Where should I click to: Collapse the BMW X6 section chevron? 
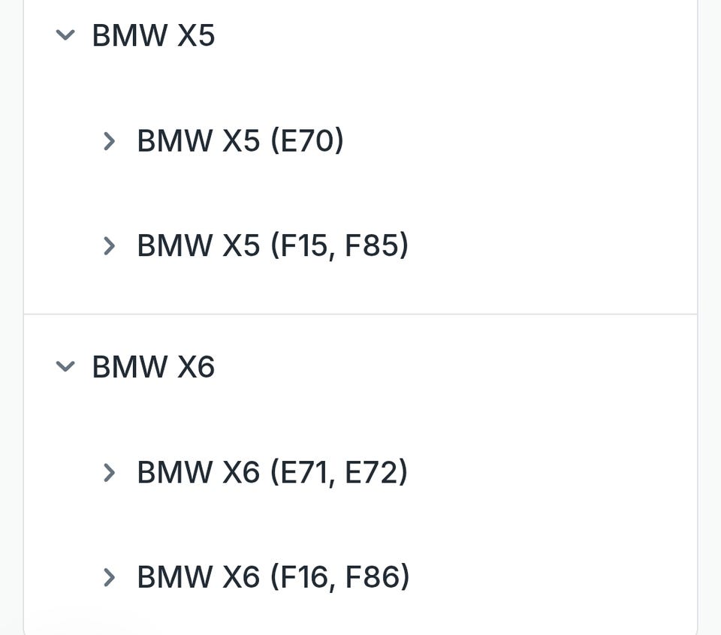click(x=66, y=366)
